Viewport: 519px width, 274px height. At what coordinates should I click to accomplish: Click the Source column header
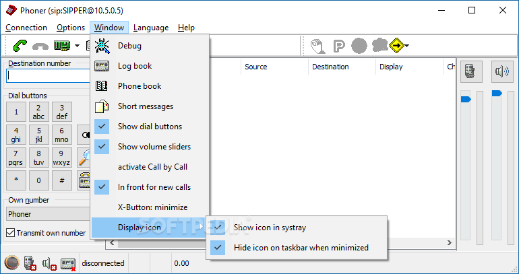(x=274, y=67)
